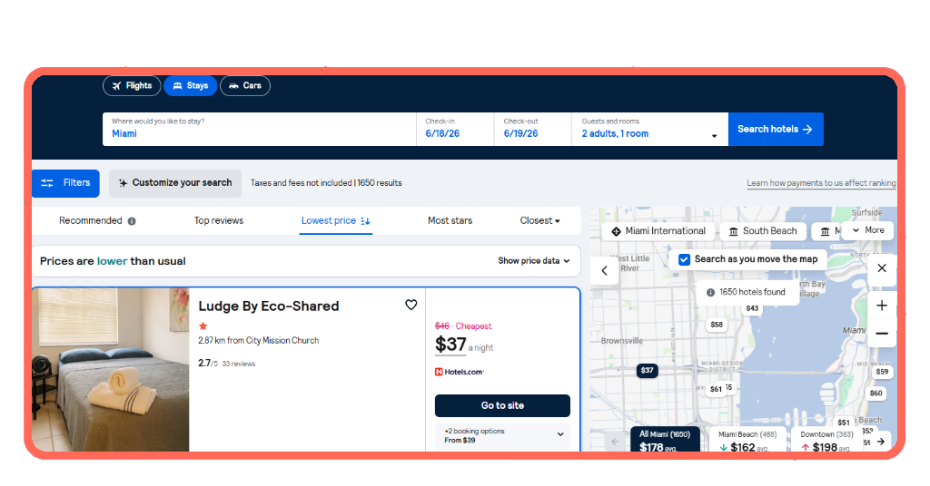This screenshot has height=486, width=930.
Task: Show previous area cards with left arrow
Action: pyautogui.click(x=615, y=442)
